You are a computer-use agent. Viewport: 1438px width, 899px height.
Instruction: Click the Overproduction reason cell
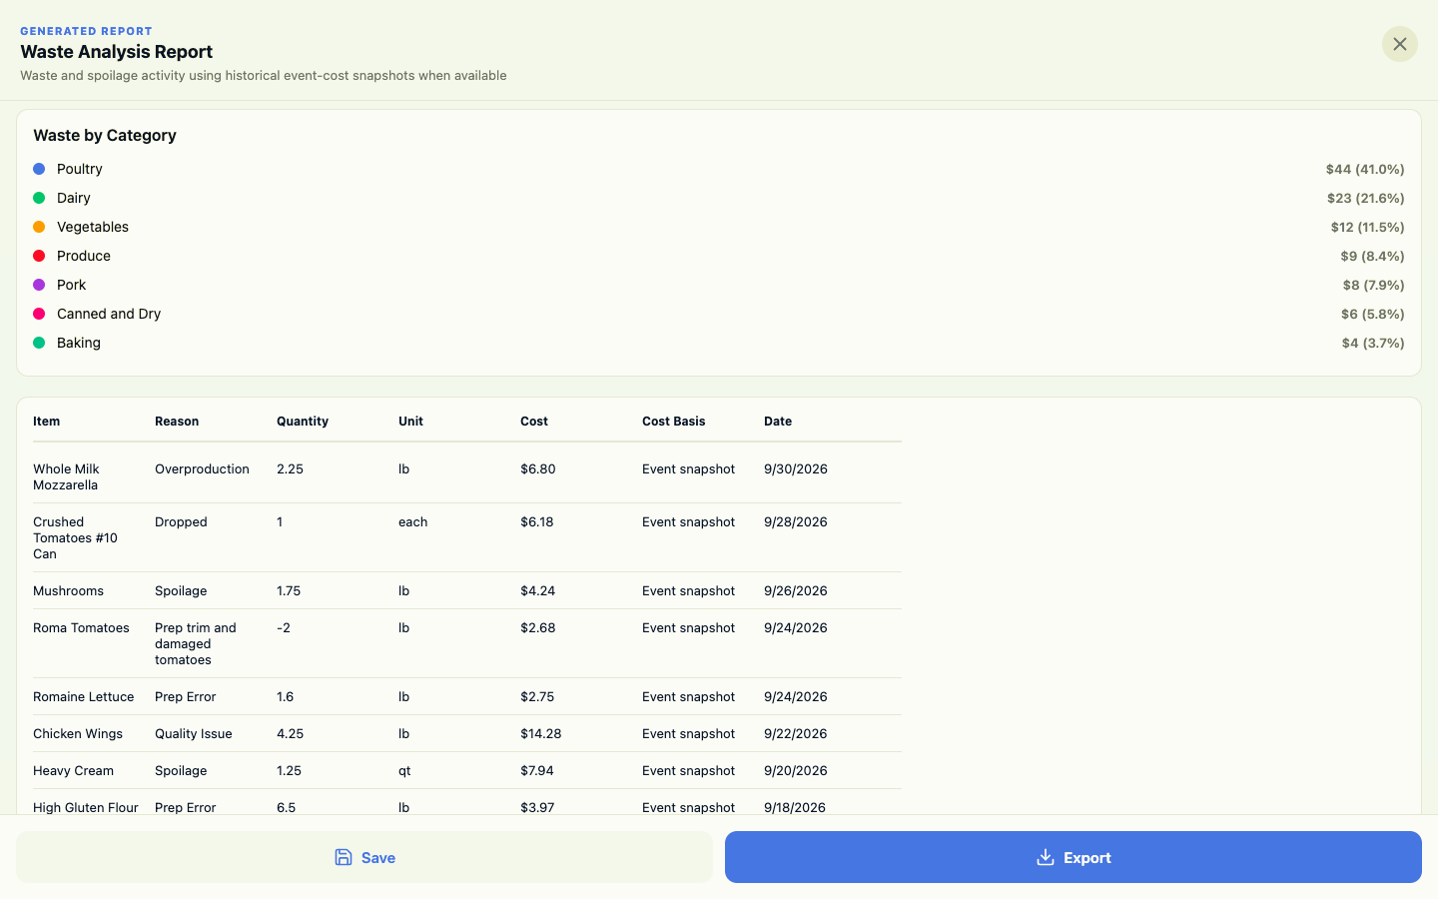[x=202, y=468]
